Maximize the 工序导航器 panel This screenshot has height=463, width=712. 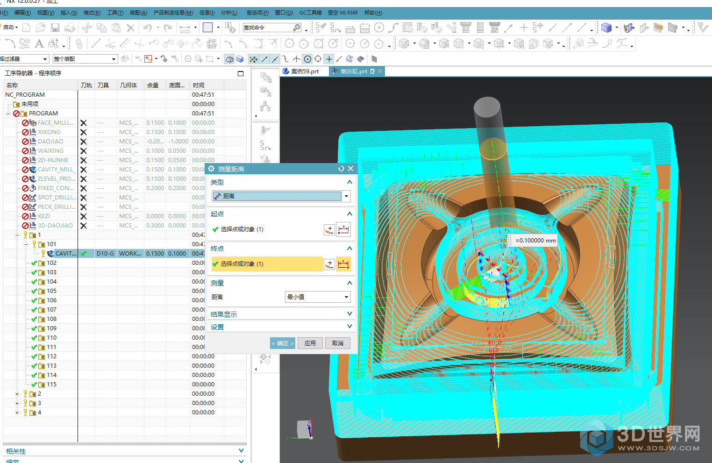coord(241,73)
